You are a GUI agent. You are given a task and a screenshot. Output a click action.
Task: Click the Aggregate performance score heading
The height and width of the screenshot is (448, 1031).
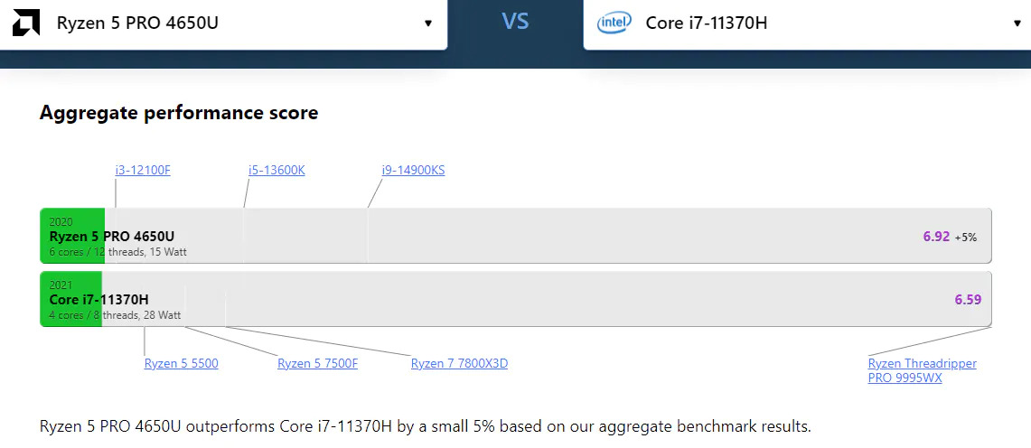[179, 112]
